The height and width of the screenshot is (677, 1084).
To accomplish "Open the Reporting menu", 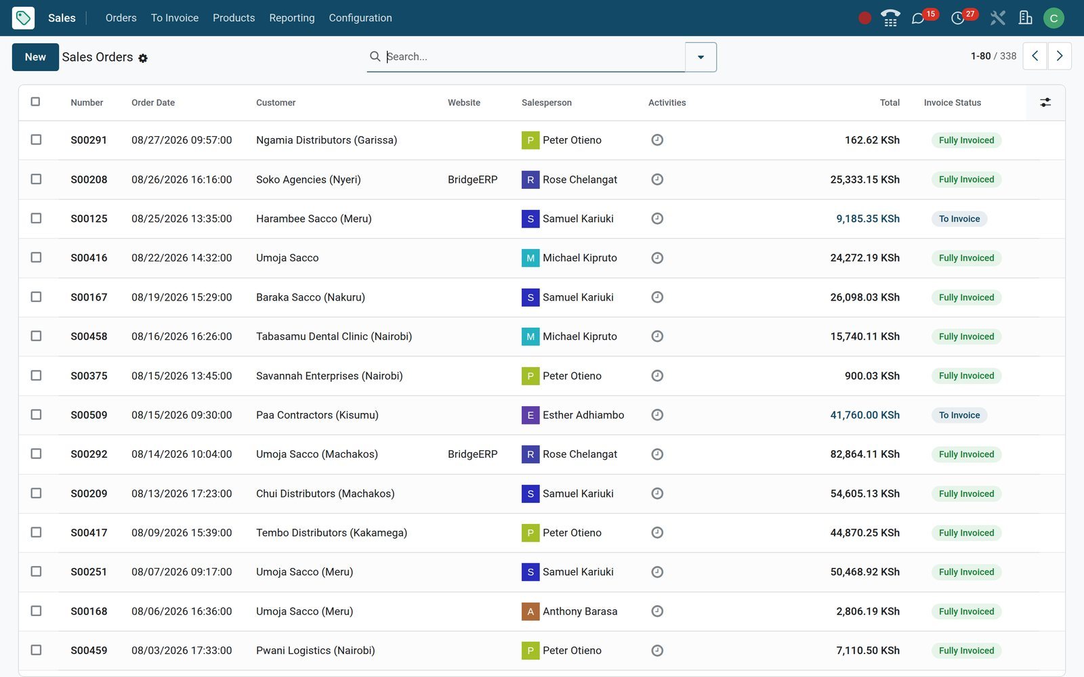I will tap(292, 18).
